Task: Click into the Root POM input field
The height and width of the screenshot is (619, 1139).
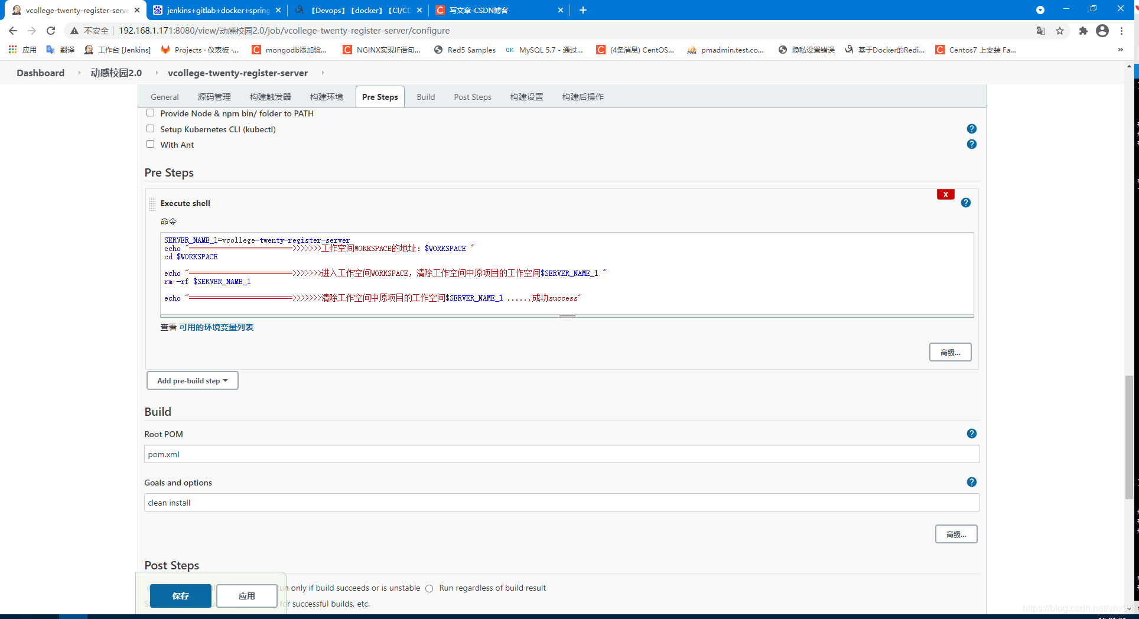Action: click(x=562, y=454)
